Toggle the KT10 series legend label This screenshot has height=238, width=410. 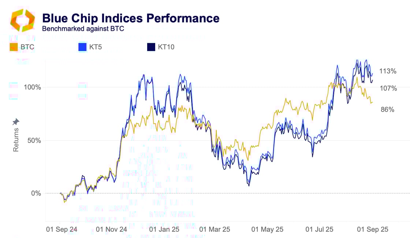tap(166, 47)
